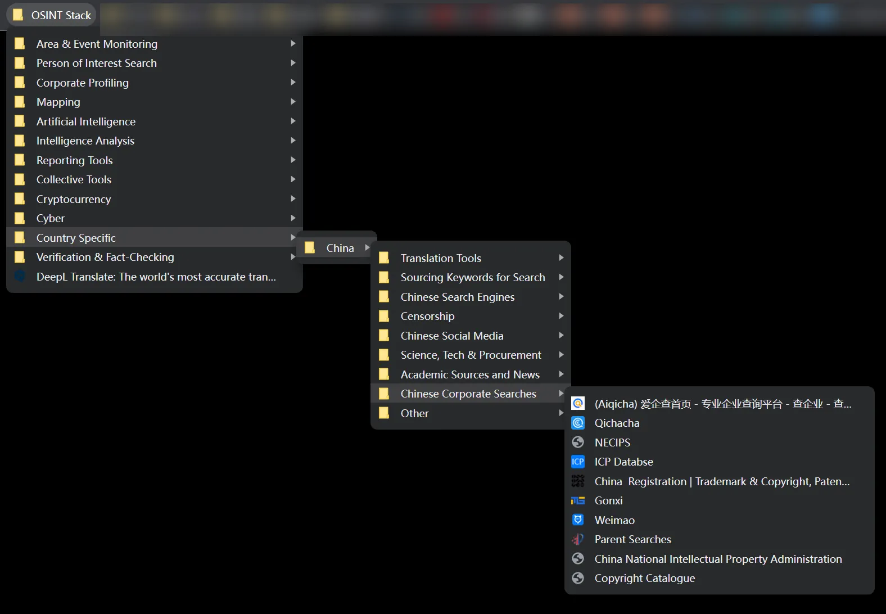Click the Academic Sources and News folder icon

[384, 374]
